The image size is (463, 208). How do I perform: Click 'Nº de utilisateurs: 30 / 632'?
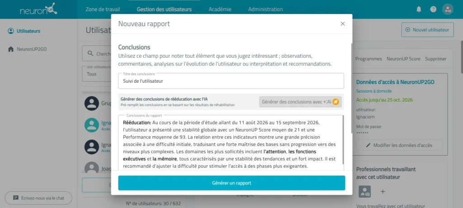click(x=153, y=203)
